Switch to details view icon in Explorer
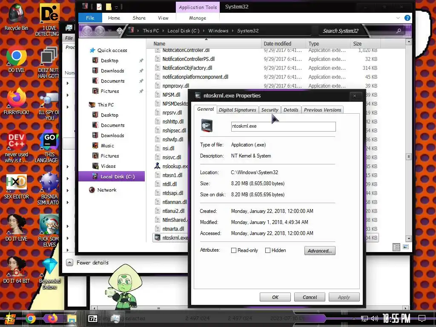The width and height of the screenshot is (436, 327). coord(396,247)
